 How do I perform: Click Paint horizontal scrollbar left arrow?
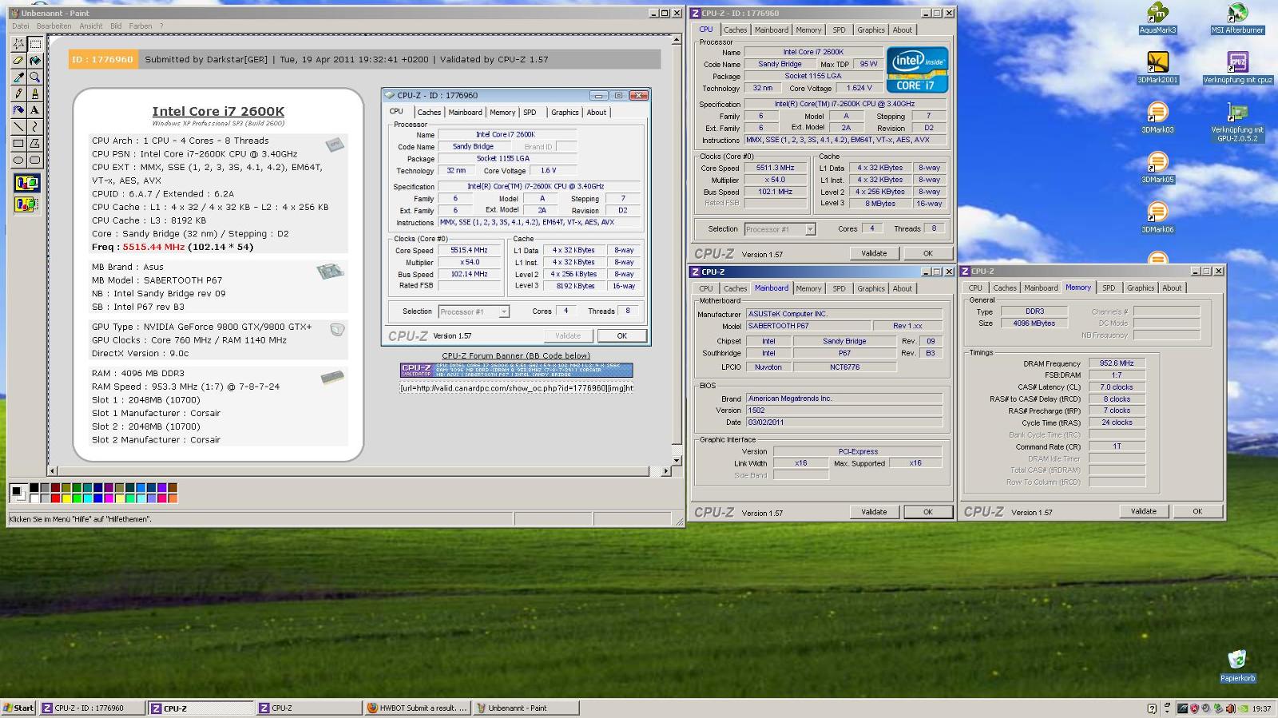point(53,471)
